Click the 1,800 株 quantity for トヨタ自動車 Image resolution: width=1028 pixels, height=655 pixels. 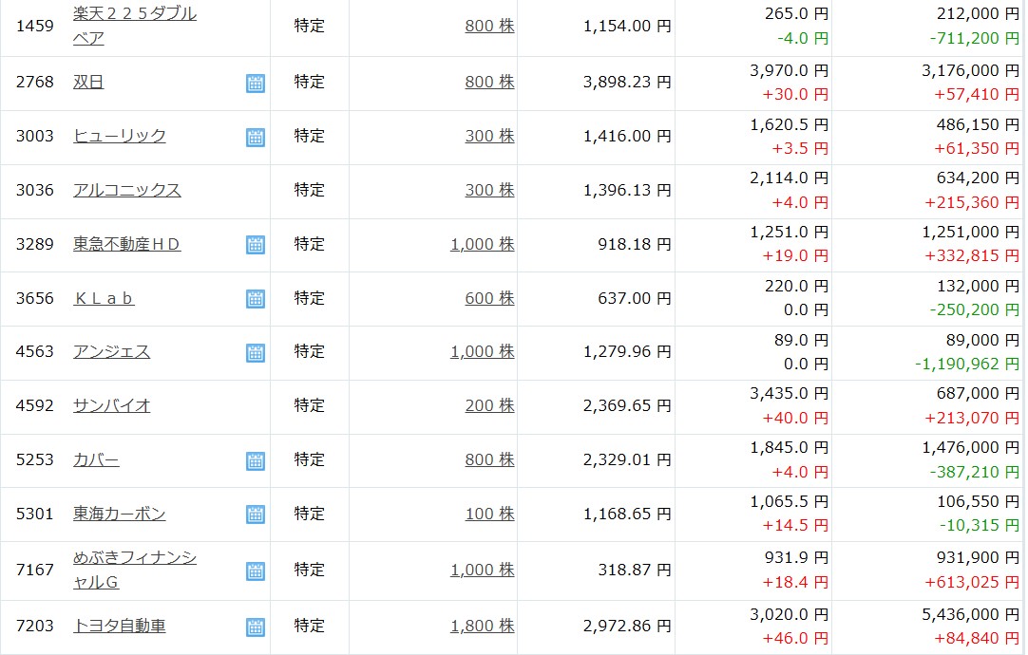coord(482,626)
